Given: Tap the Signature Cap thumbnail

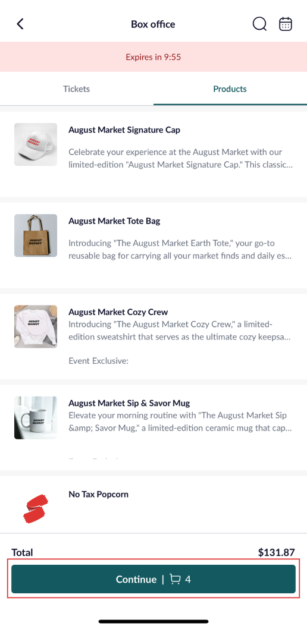Looking at the screenshot, I should coord(36,144).
